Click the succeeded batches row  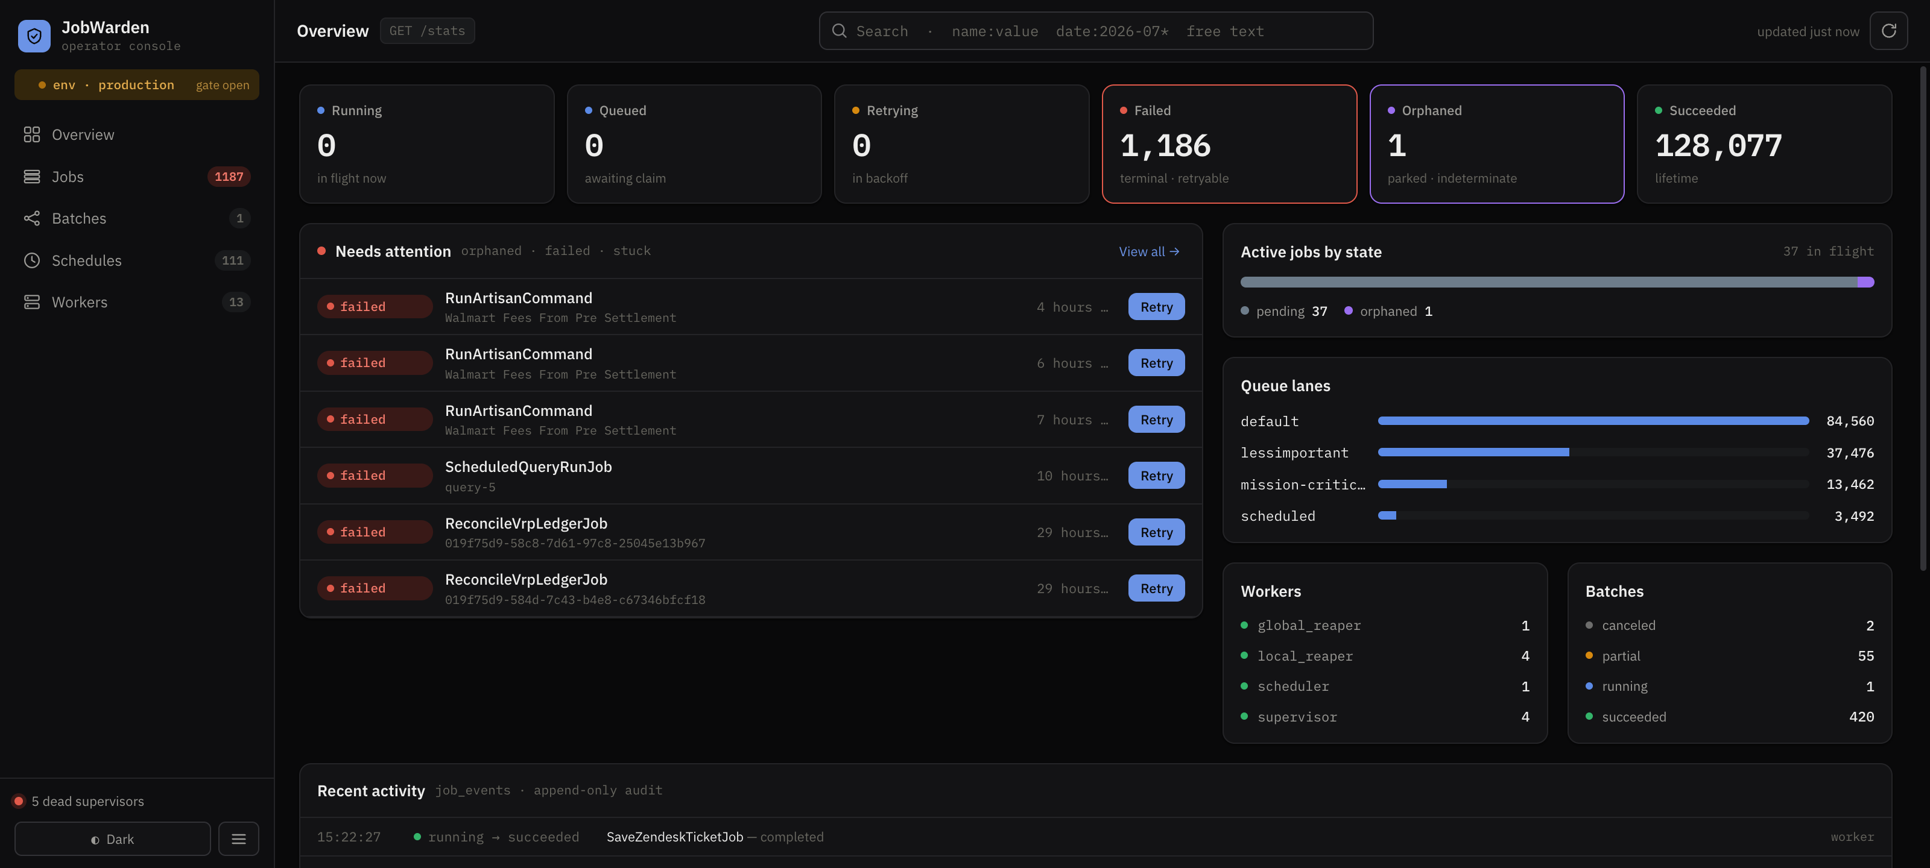(1729, 717)
